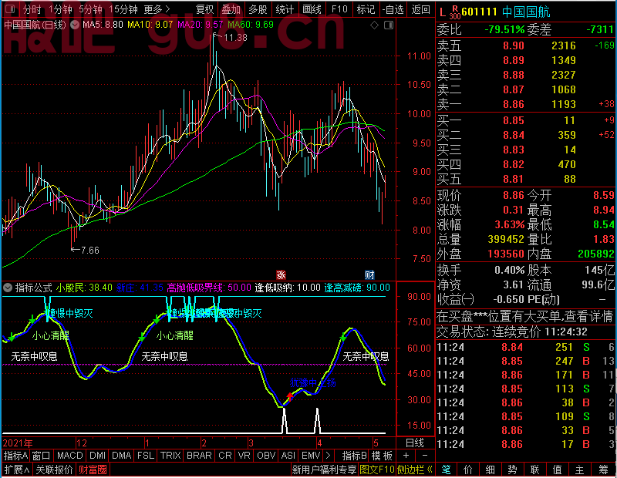The height and width of the screenshot is (478, 617).
Task: Click the 标记 mark button
Action: pos(366,9)
